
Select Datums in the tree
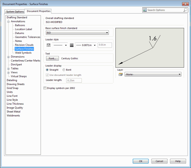pos(20,33)
